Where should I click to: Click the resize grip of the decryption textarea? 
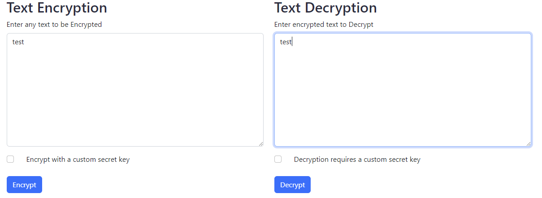tap(528, 143)
